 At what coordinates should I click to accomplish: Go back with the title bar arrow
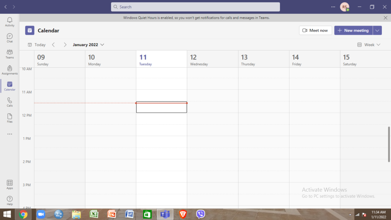pos(5,7)
